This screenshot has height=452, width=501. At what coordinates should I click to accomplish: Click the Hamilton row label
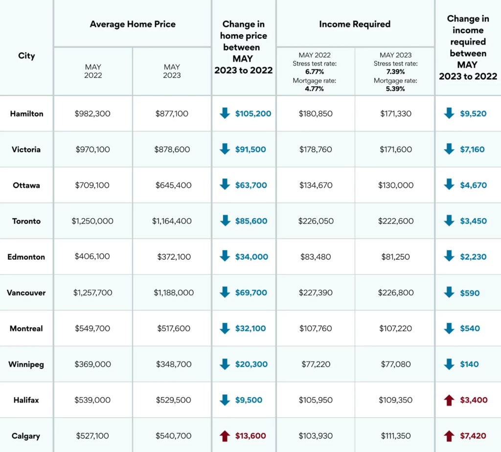(x=27, y=113)
